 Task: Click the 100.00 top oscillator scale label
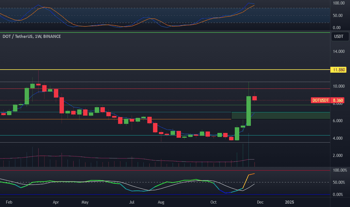click(x=339, y=3)
